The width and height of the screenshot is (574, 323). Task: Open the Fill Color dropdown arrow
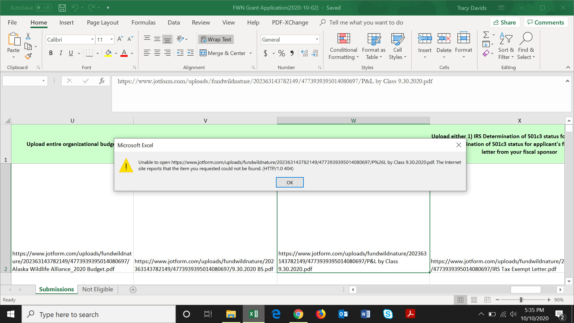click(116, 53)
